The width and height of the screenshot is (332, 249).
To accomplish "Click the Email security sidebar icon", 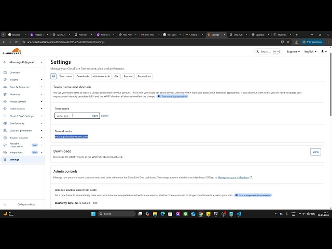I will pyautogui.click(x=5, y=123).
